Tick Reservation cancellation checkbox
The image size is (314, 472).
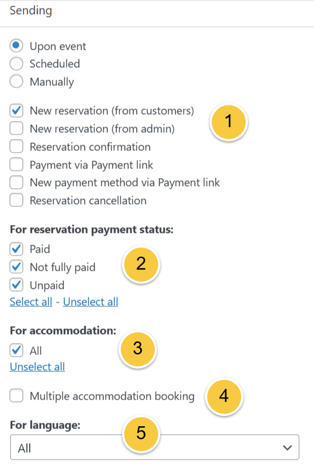pos(16,200)
